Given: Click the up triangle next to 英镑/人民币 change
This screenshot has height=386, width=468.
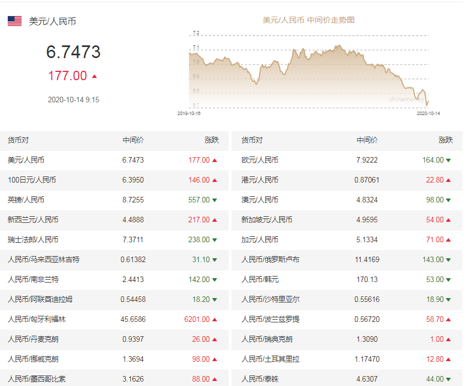Looking at the screenshot, I should click(x=215, y=200).
